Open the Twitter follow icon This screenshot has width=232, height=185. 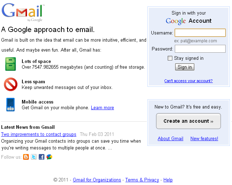(34, 157)
